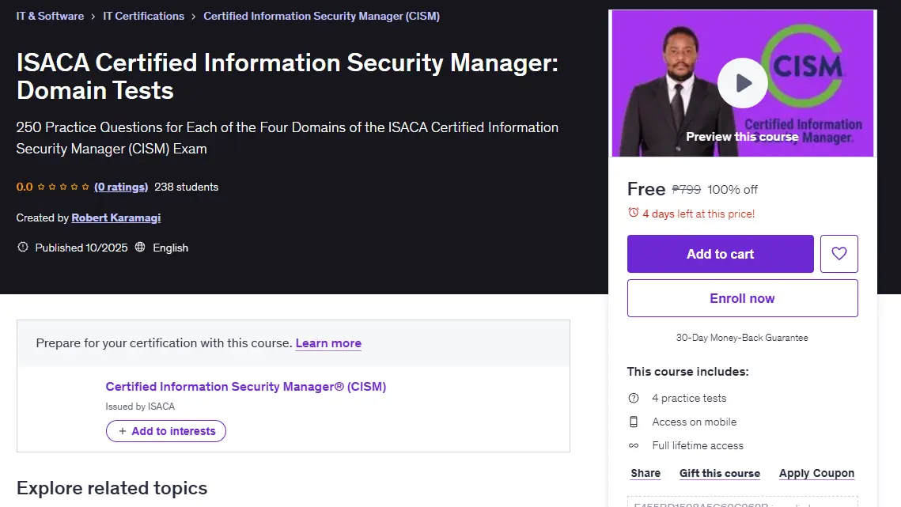
Task: Click the course preview thumbnail image
Action: click(x=743, y=83)
